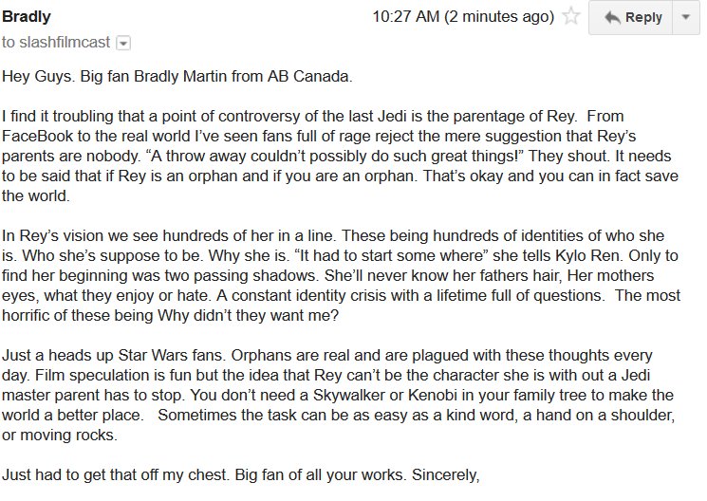Click the sender name Bradly
707x501 pixels.
28,16
